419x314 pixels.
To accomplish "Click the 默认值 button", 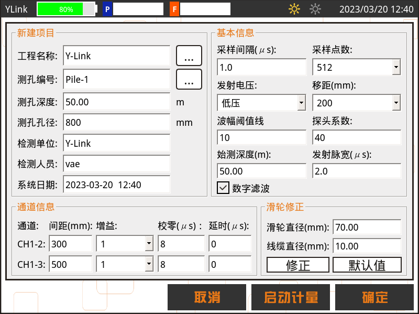I will pyautogui.click(x=367, y=265).
